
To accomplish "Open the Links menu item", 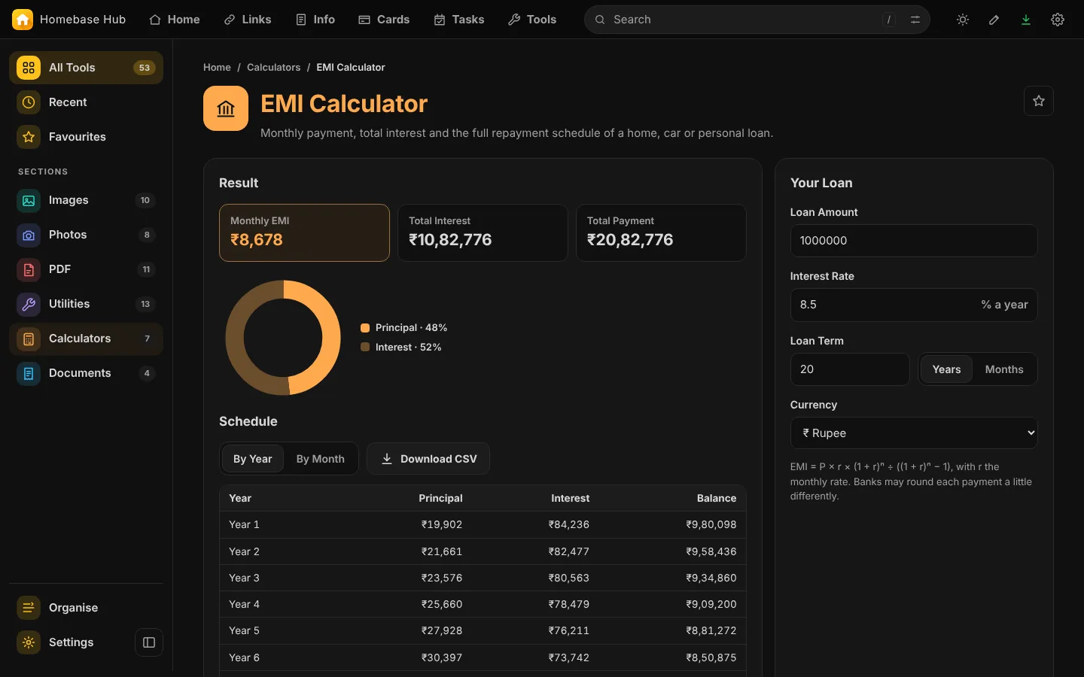I will coord(248,20).
